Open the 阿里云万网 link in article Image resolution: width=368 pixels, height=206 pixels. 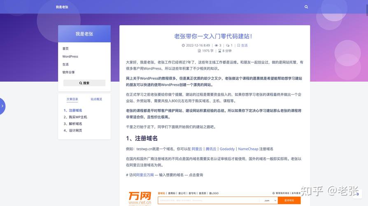tap(145, 175)
